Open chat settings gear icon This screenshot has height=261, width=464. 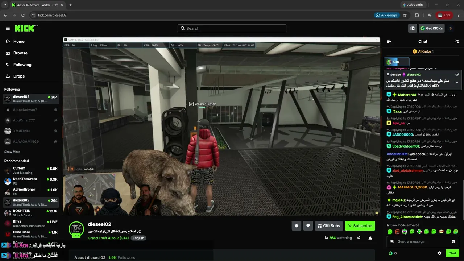click(x=439, y=253)
